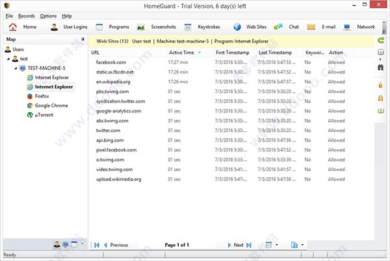Click the user icon below the Map panel
Viewport: 390px width, 261px height.
click(x=57, y=244)
